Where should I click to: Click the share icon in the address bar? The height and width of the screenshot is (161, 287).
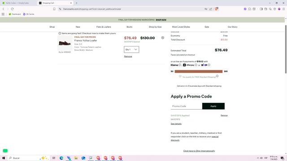[x=211, y=9]
